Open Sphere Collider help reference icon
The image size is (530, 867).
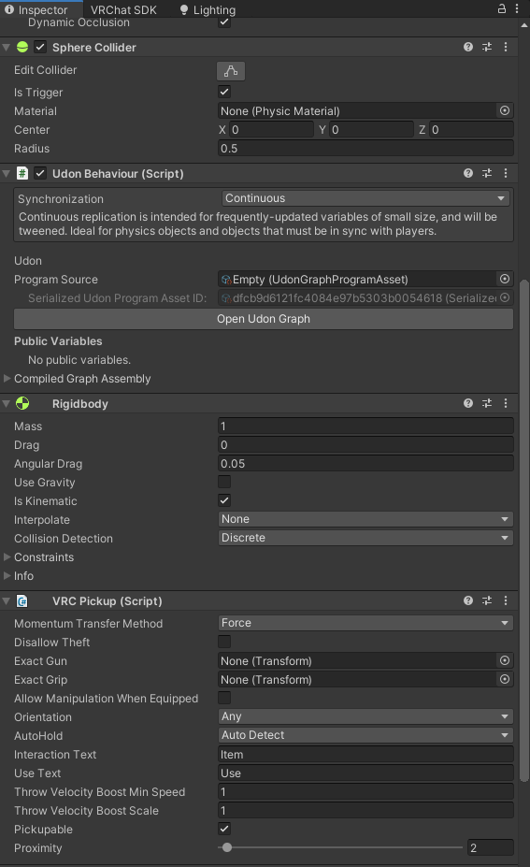tap(468, 47)
